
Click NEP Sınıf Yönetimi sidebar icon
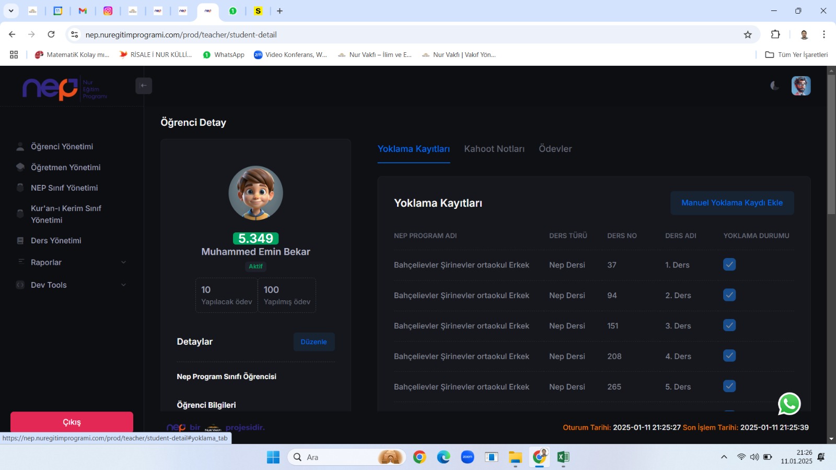tap(20, 187)
